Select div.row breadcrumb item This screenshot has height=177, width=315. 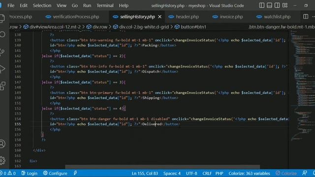pyautogui.click(x=97, y=27)
